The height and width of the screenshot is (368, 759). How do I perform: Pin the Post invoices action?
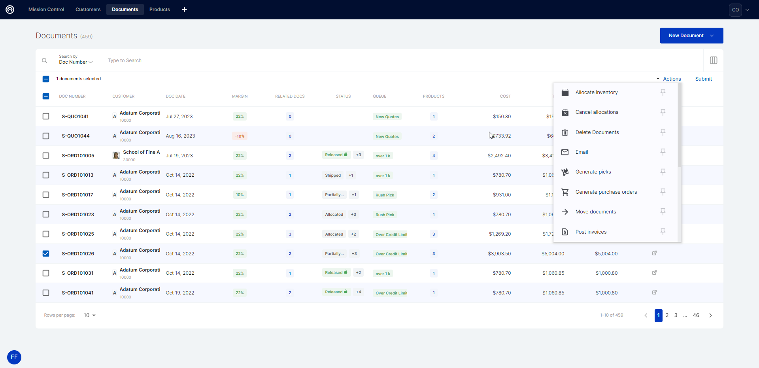point(663,232)
